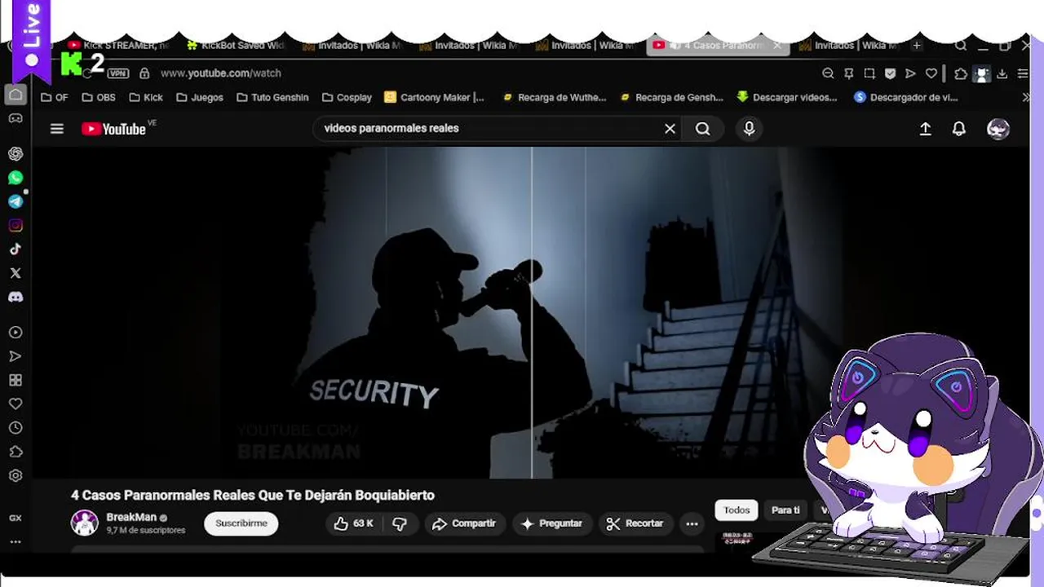Open ChatGPT in the Opera sidebar
1044x587 pixels.
point(15,154)
